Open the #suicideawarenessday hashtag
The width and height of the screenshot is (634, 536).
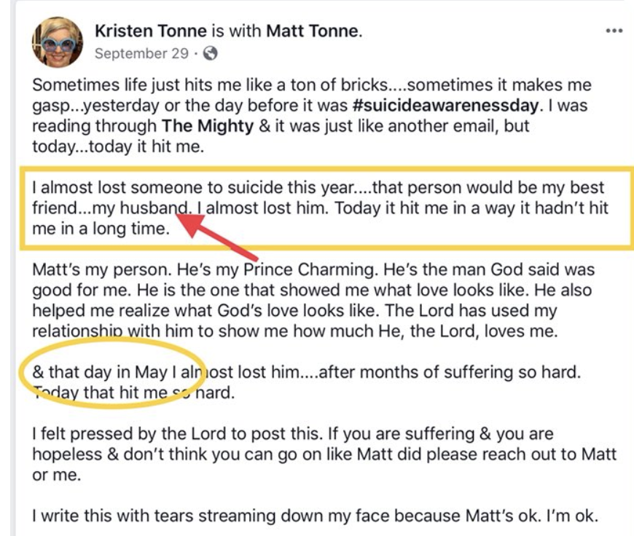pyautogui.click(x=445, y=106)
